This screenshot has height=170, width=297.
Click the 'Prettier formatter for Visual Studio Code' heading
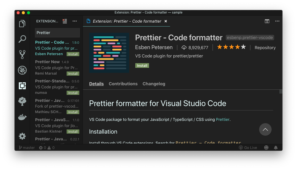158,103
